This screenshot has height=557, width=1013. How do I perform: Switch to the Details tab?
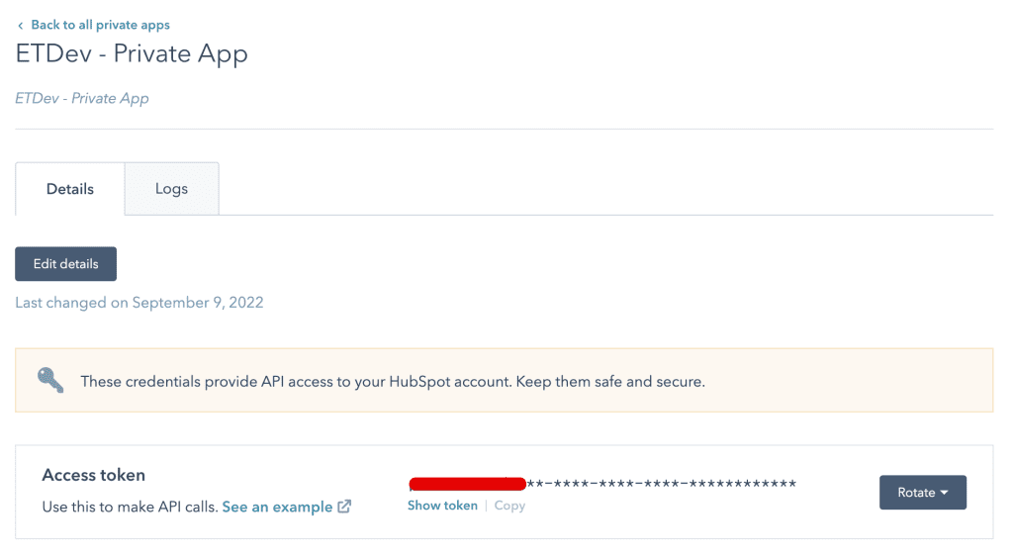click(x=70, y=189)
